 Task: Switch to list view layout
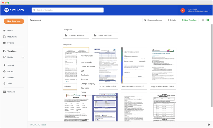point(203,20)
